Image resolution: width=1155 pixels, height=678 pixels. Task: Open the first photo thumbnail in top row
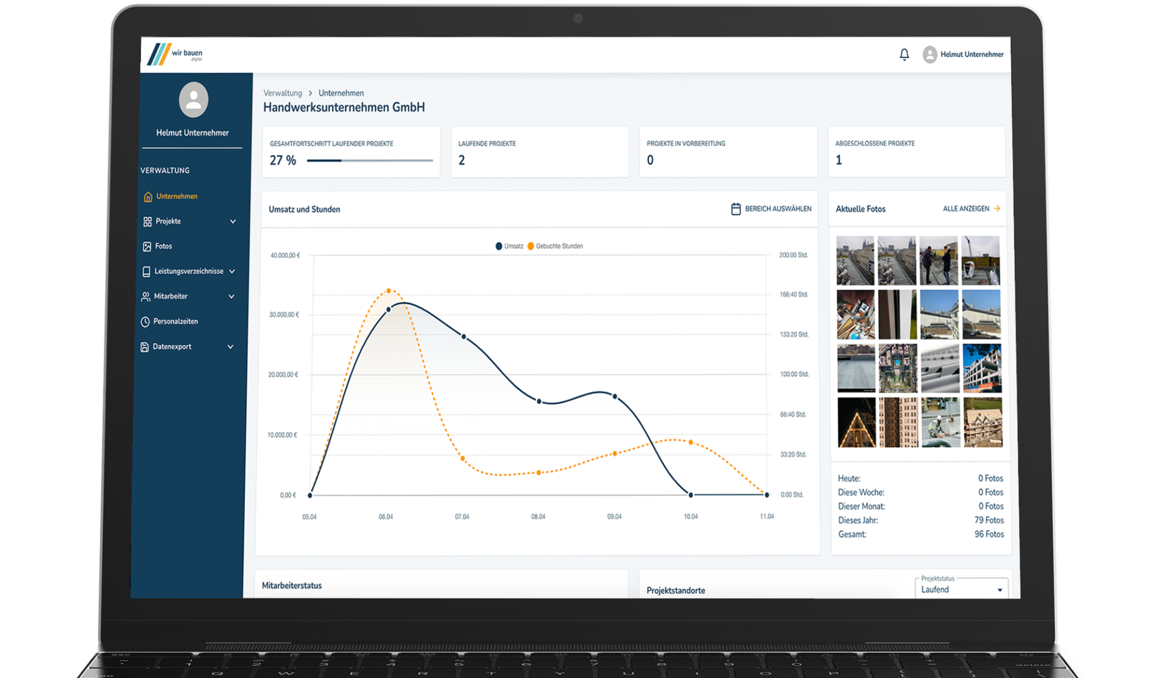coord(855,261)
